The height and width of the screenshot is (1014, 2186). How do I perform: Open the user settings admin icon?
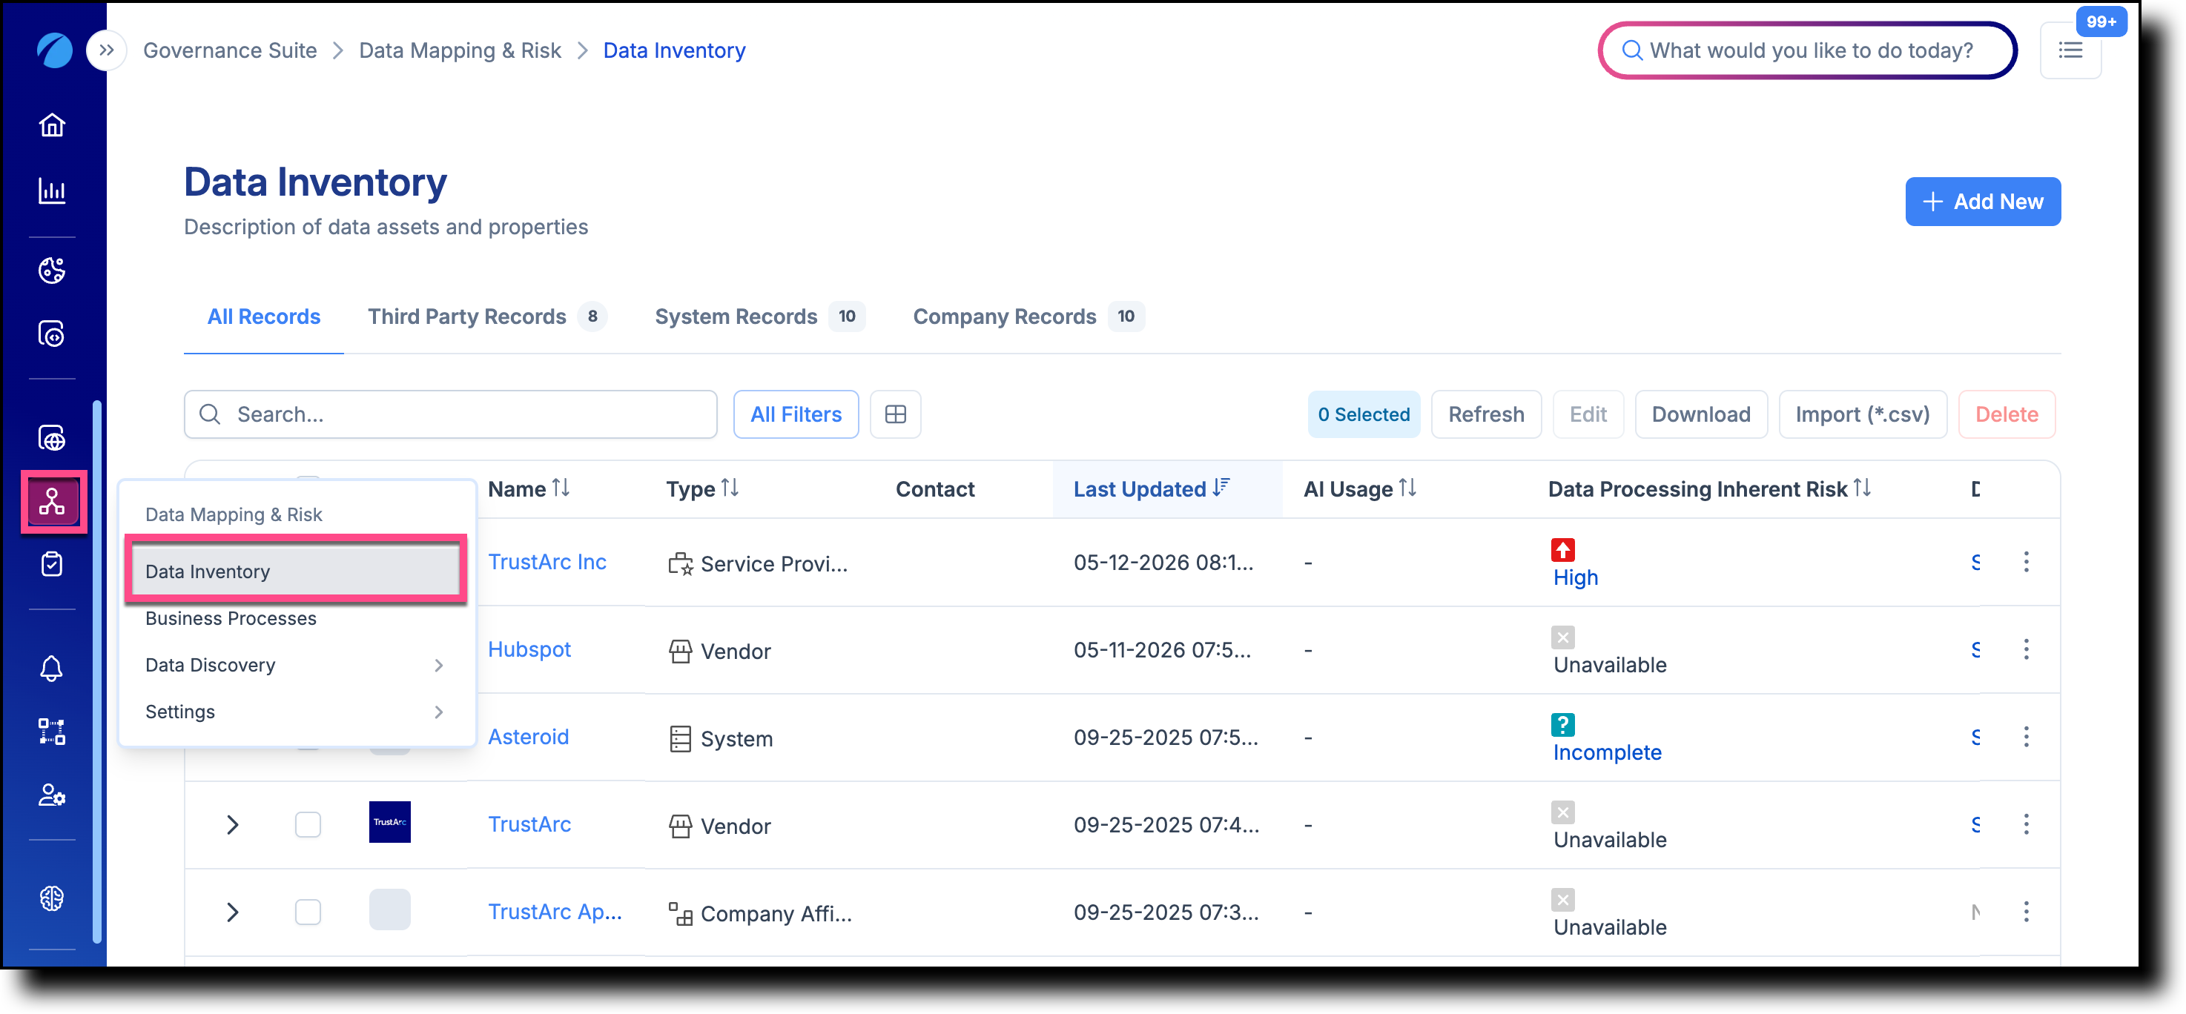click(52, 795)
